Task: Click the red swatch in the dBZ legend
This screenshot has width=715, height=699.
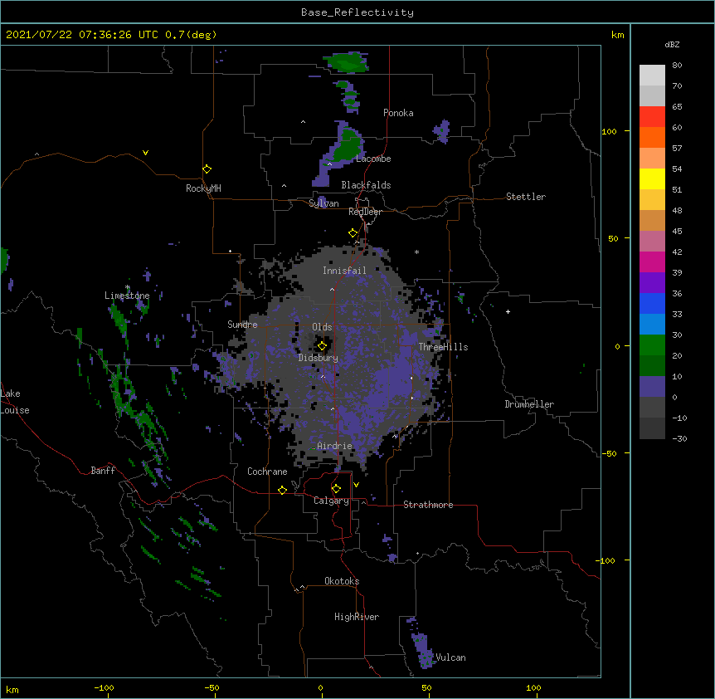Action: pos(652,116)
